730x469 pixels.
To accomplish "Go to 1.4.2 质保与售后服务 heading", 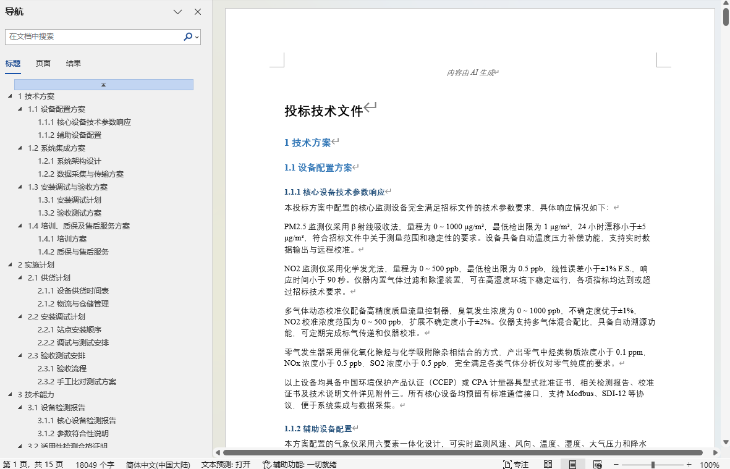I will pos(73,251).
